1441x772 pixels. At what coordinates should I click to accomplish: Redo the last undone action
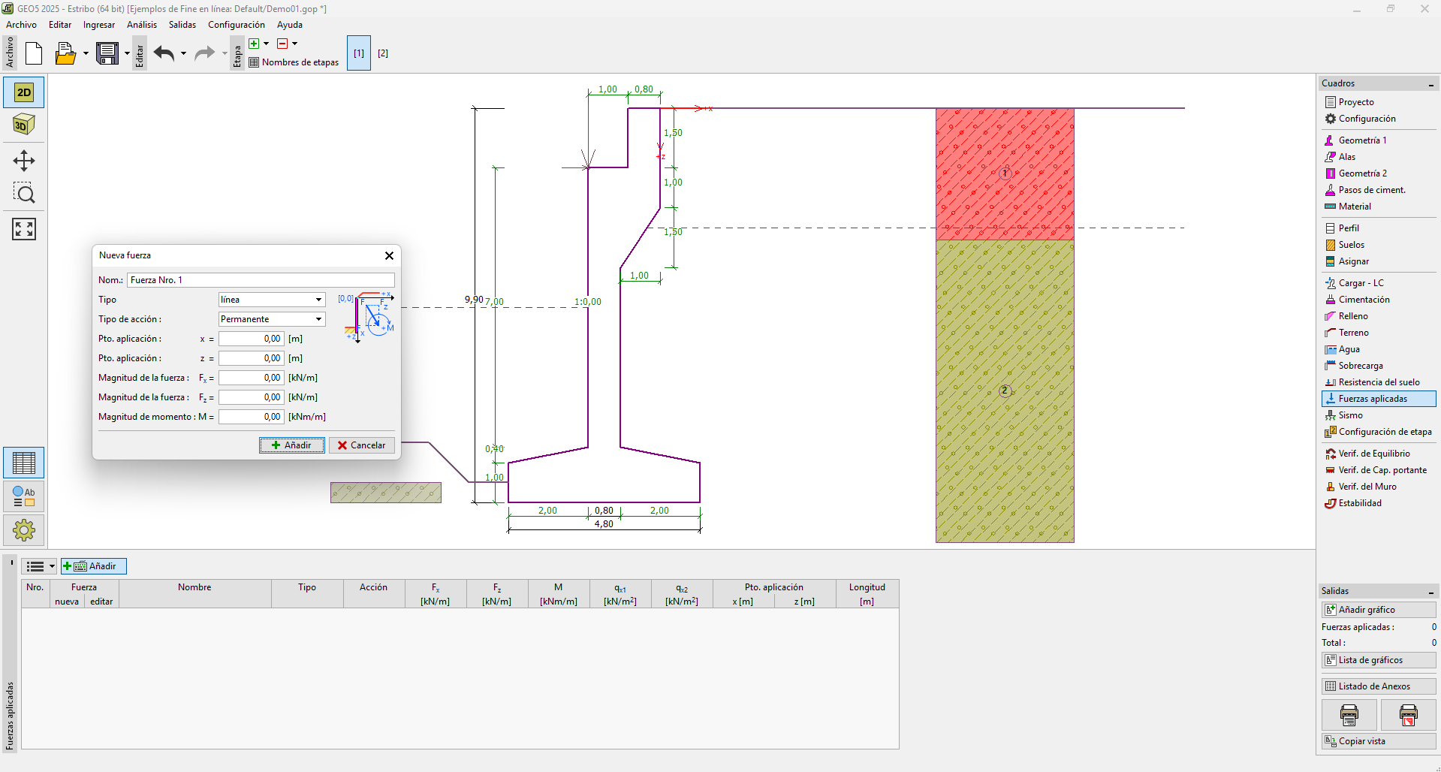(204, 53)
